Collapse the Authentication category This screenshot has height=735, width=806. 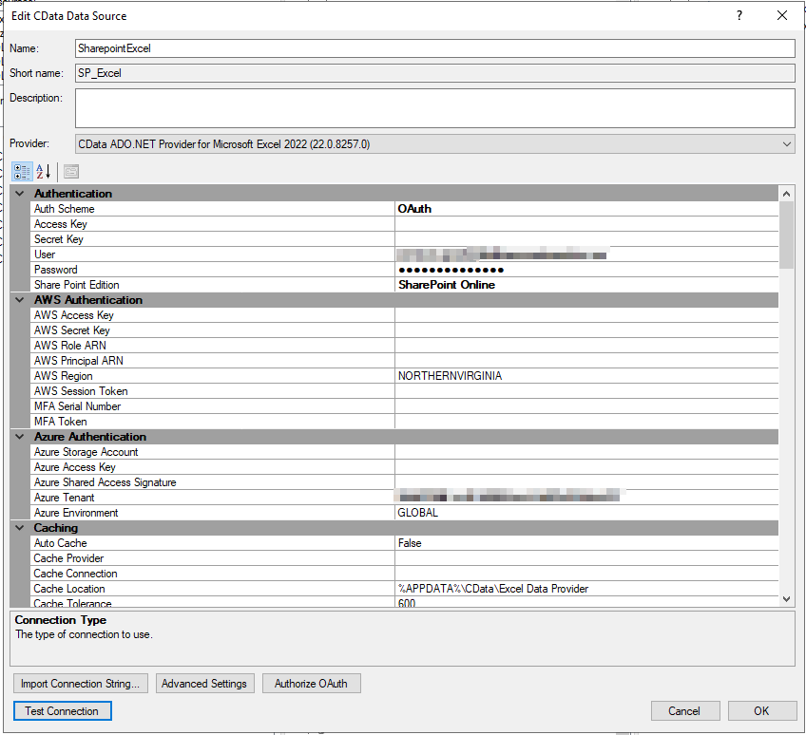pyautogui.click(x=20, y=194)
